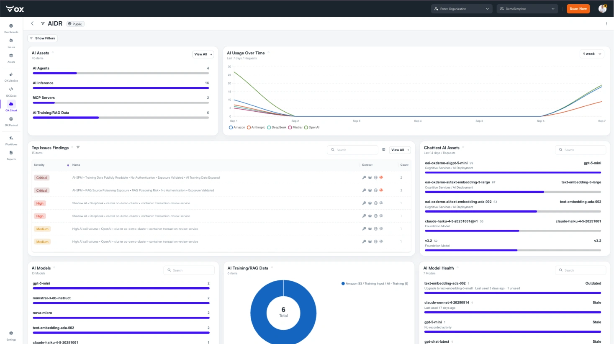Open Workflows from sidebar
This screenshot has height=344, width=614.
click(11, 140)
